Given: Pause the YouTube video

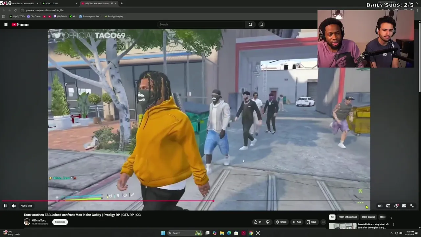Looking at the screenshot, I should 5,206.
